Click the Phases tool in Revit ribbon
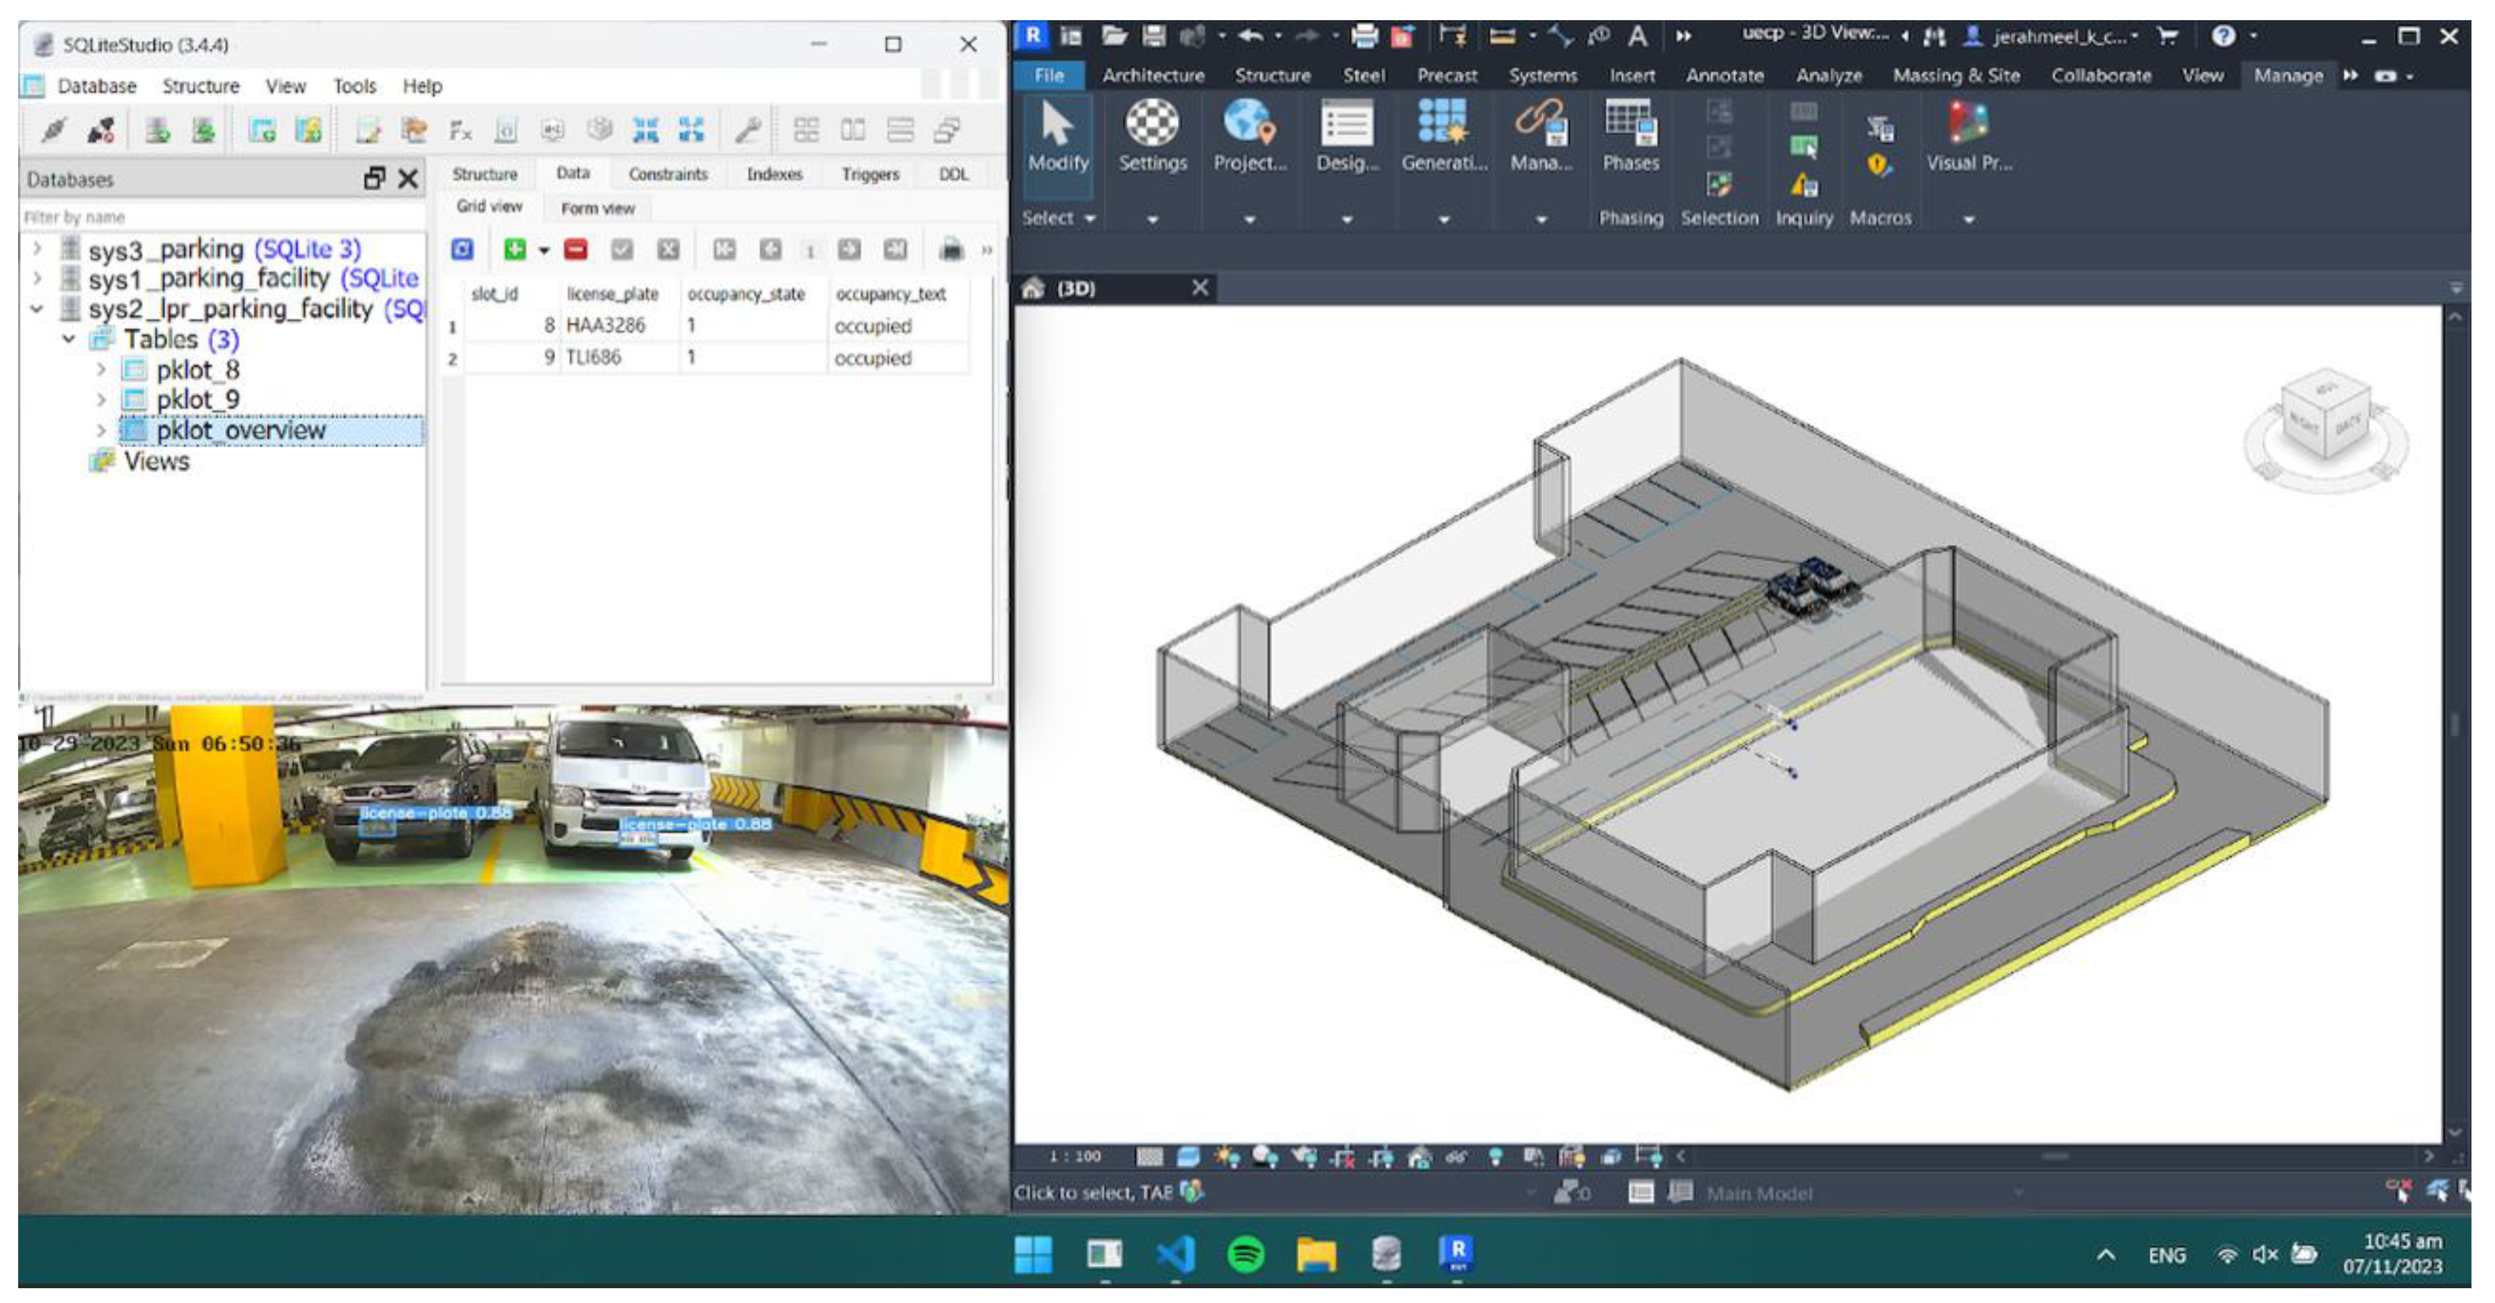This screenshot has width=2495, height=1303. click(1630, 136)
